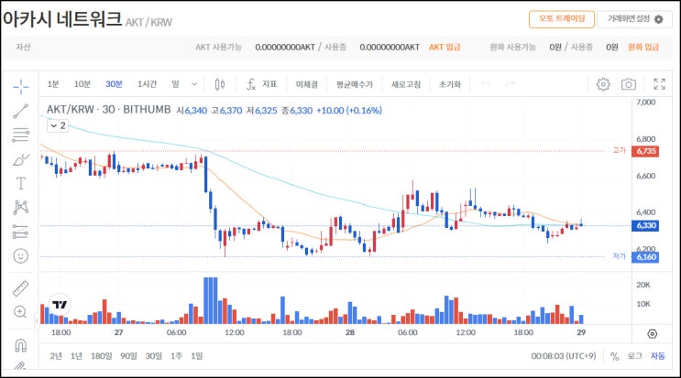Open the 지표 indicators menu
The height and width of the screenshot is (378, 681).
261,84
